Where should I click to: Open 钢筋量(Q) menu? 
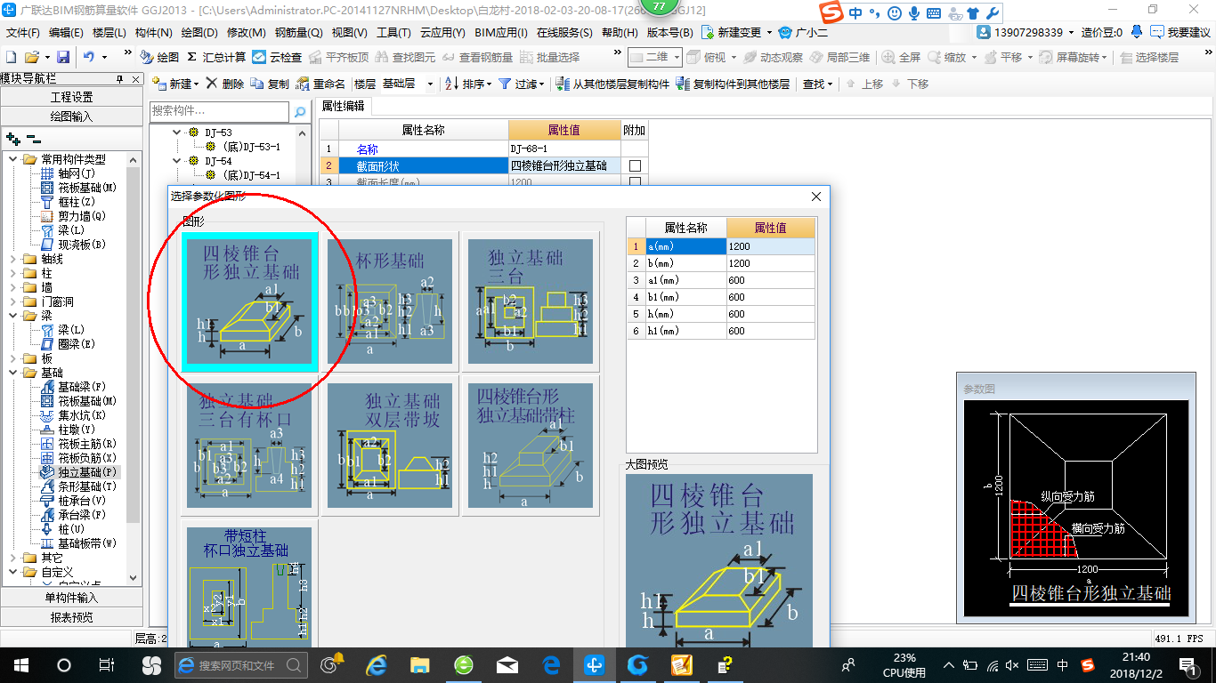pyautogui.click(x=299, y=33)
